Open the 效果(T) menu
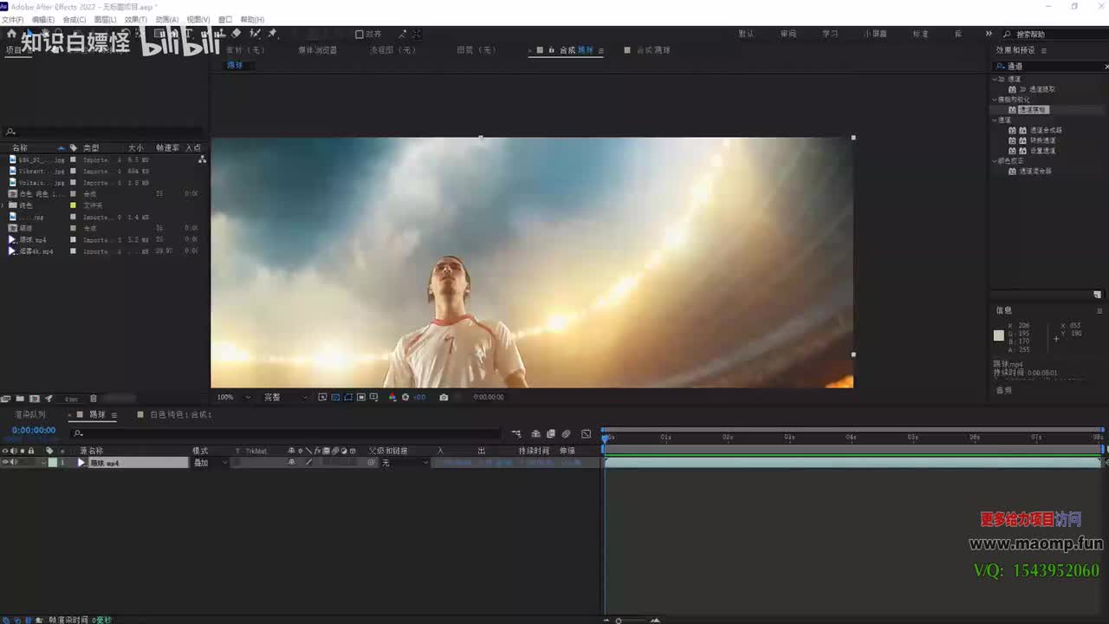This screenshot has width=1109, height=624. [136, 19]
